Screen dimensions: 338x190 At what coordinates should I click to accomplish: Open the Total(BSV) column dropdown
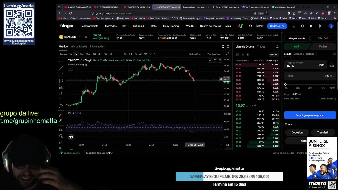coord(272,61)
